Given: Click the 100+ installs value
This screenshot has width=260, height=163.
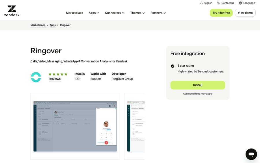Looking at the screenshot, I should point(77,79).
